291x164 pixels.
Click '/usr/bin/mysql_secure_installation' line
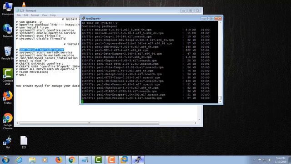[x=47, y=58]
